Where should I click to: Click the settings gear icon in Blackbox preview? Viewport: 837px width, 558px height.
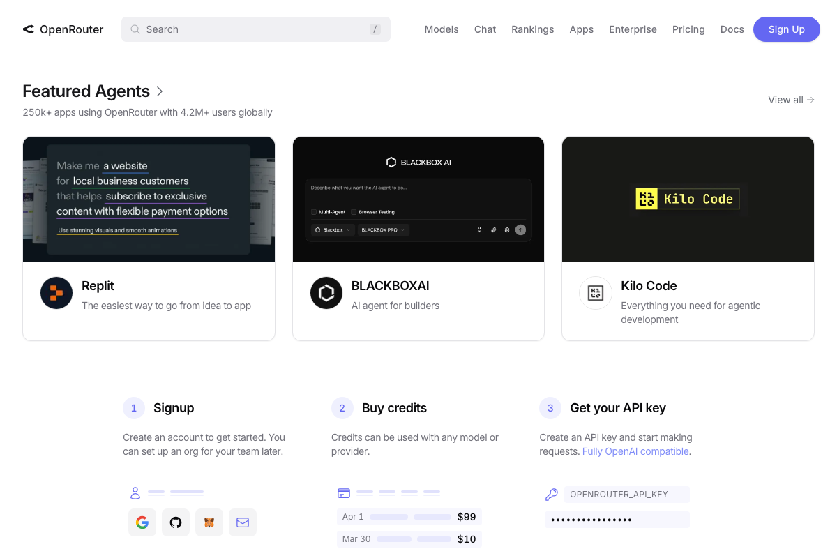click(507, 229)
